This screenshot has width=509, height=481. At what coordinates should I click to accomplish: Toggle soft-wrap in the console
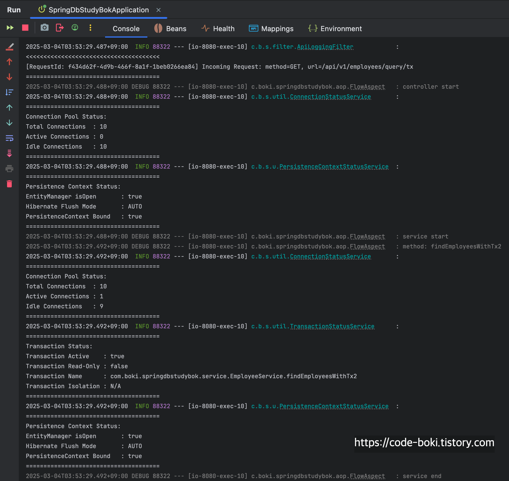point(9,138)
